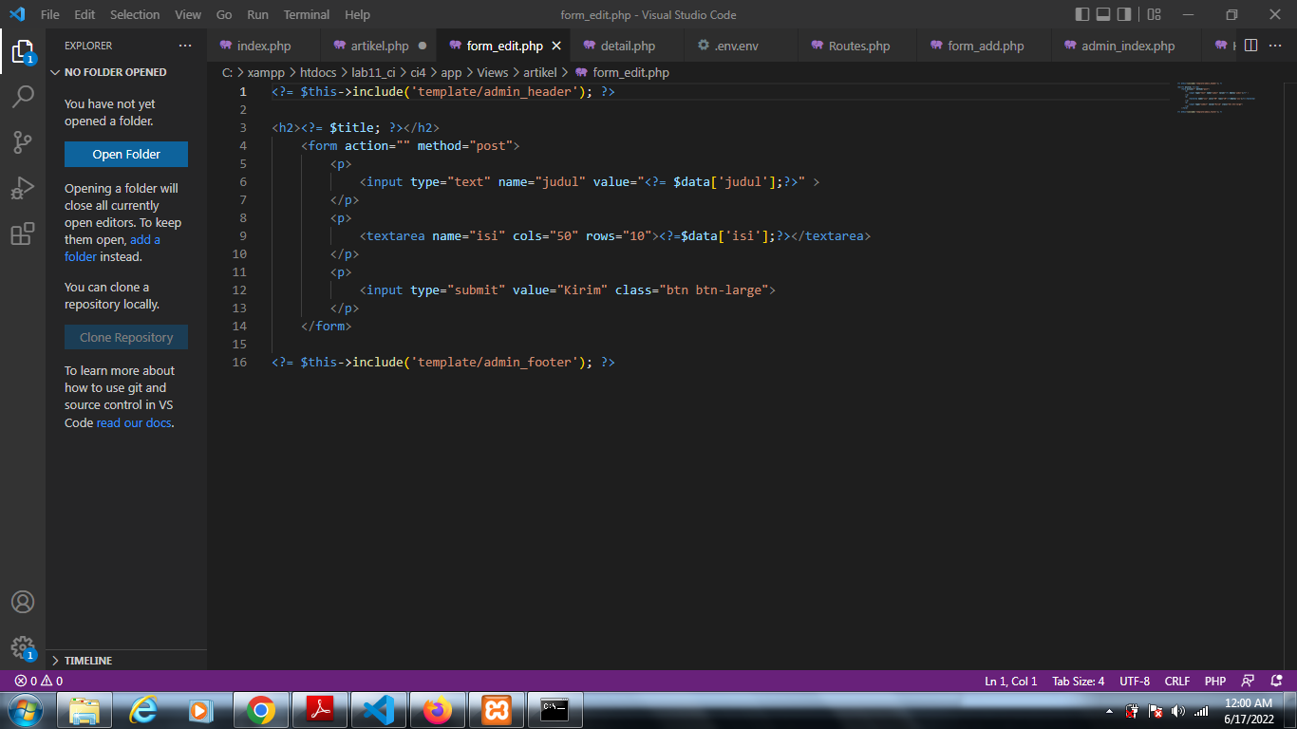Toggle the Panel visibility
This screenshot has height=729, width=1297.
point(1102,14)
